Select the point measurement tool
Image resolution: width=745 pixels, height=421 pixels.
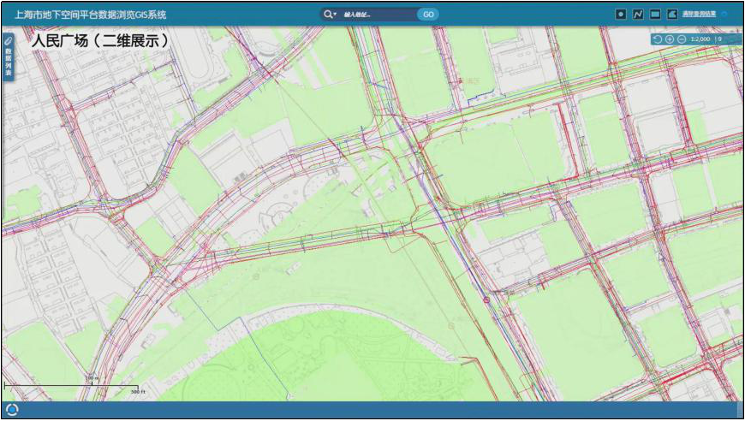[x=621, y=15]
